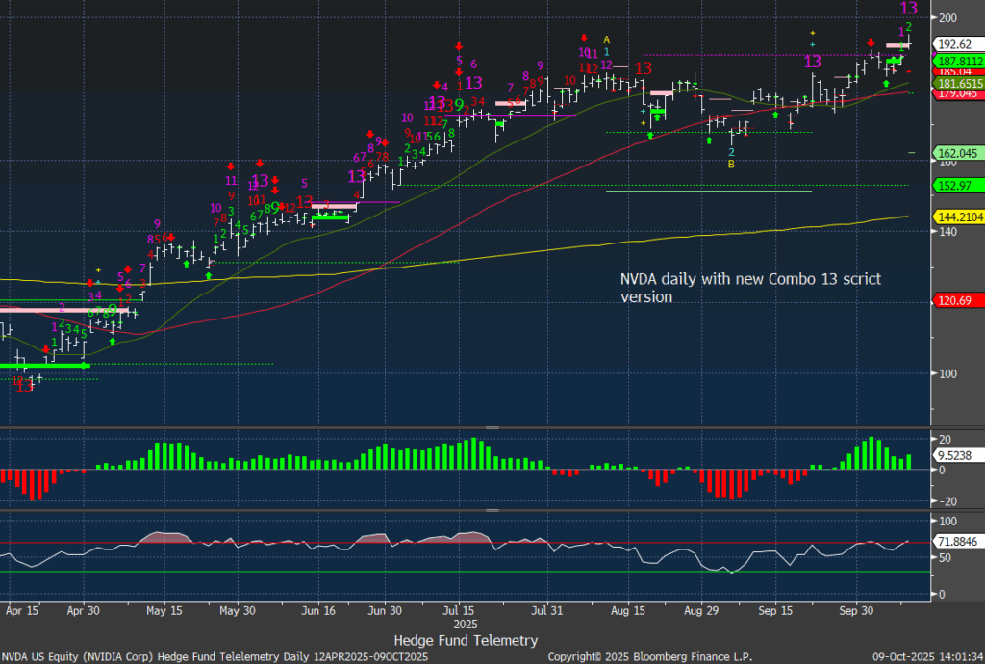Select the yellow B wave label

[x=731, y=165]
